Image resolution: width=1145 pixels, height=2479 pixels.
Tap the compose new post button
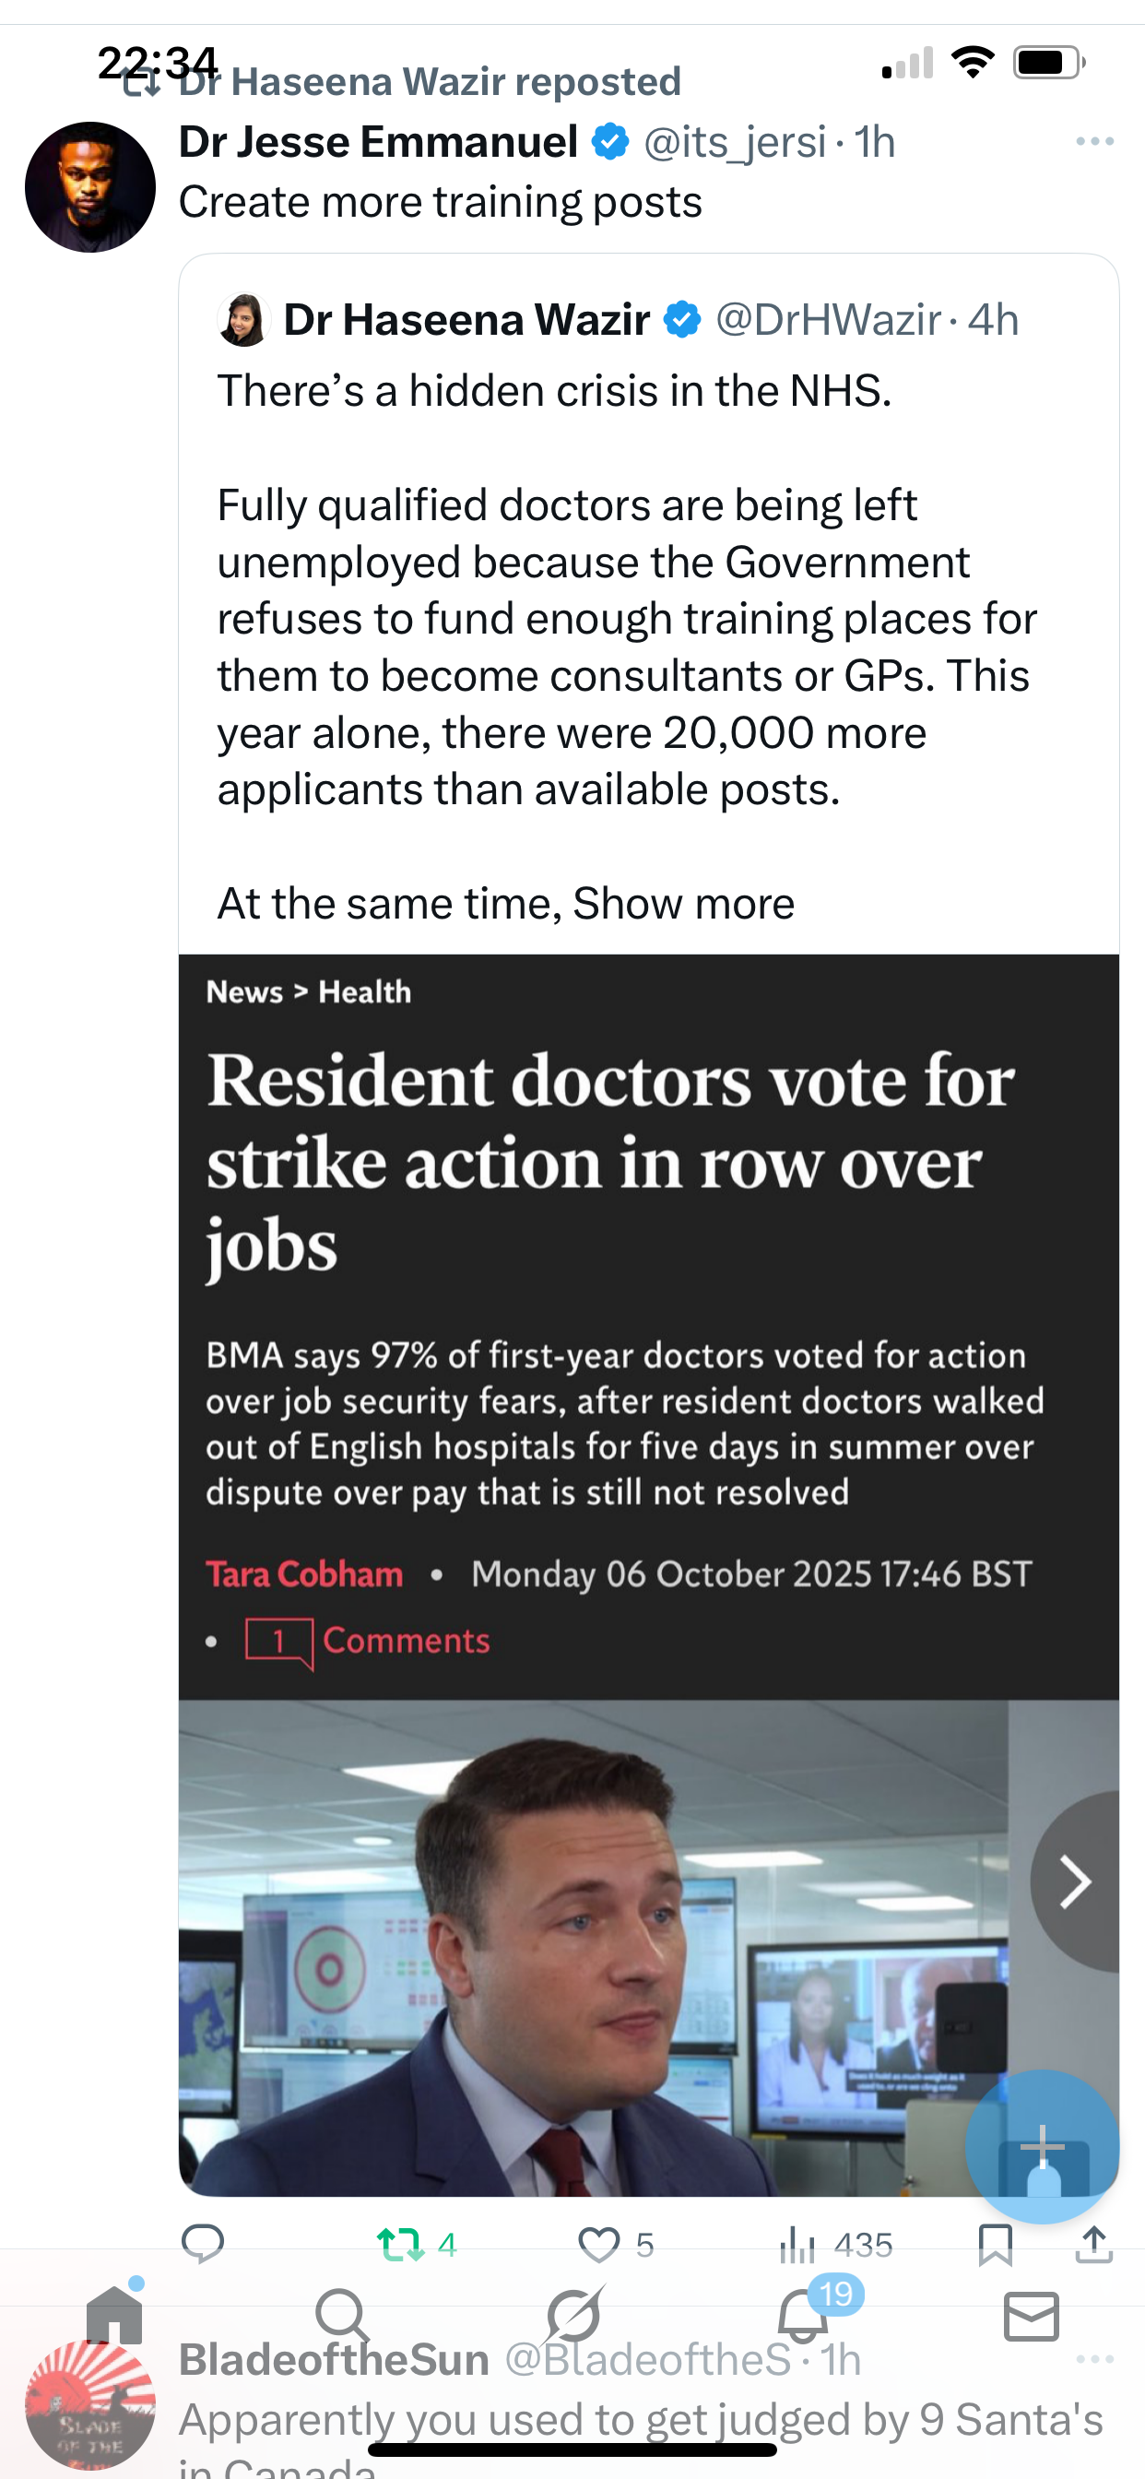[x=1042, y=2145]
